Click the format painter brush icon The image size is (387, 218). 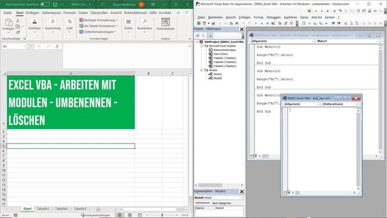tap(18, 32)
